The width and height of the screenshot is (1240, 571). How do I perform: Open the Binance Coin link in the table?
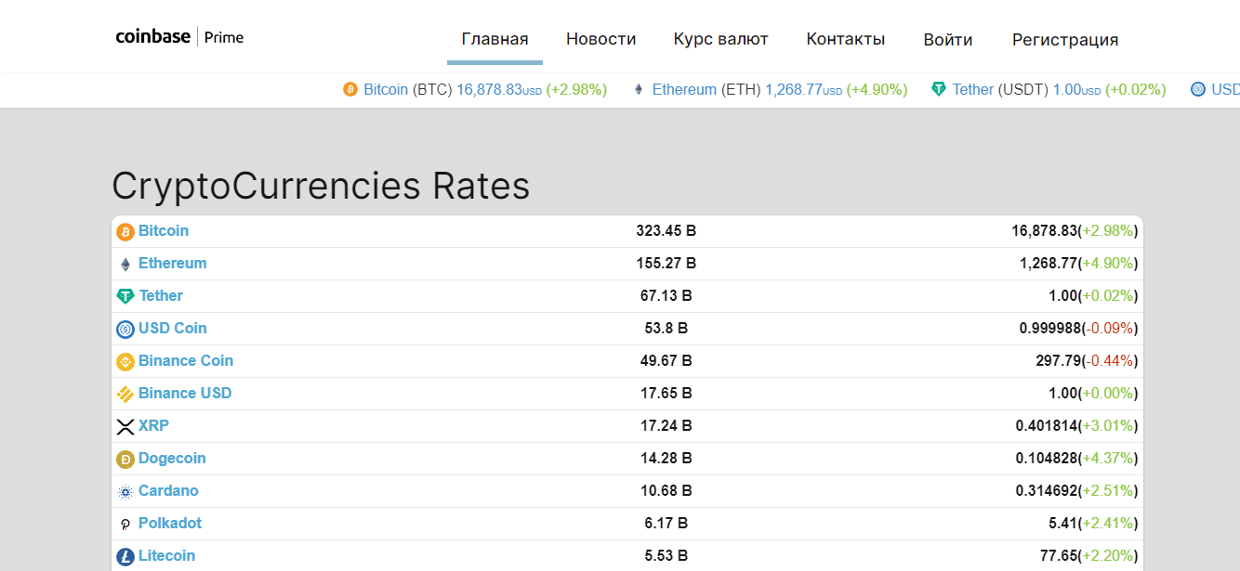click(x=186, y=360)
